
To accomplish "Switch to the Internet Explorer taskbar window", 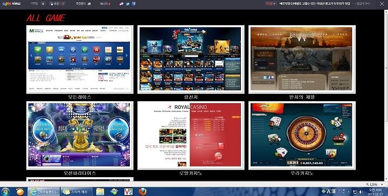I will click(x=43, y=192).
